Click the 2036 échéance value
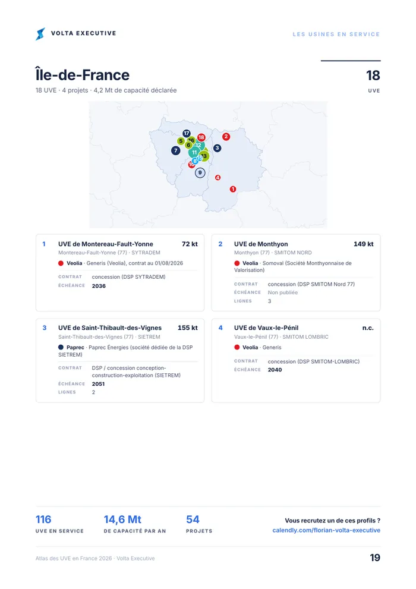This screenshot has width=416, height=589. click(x=99, y=286)
